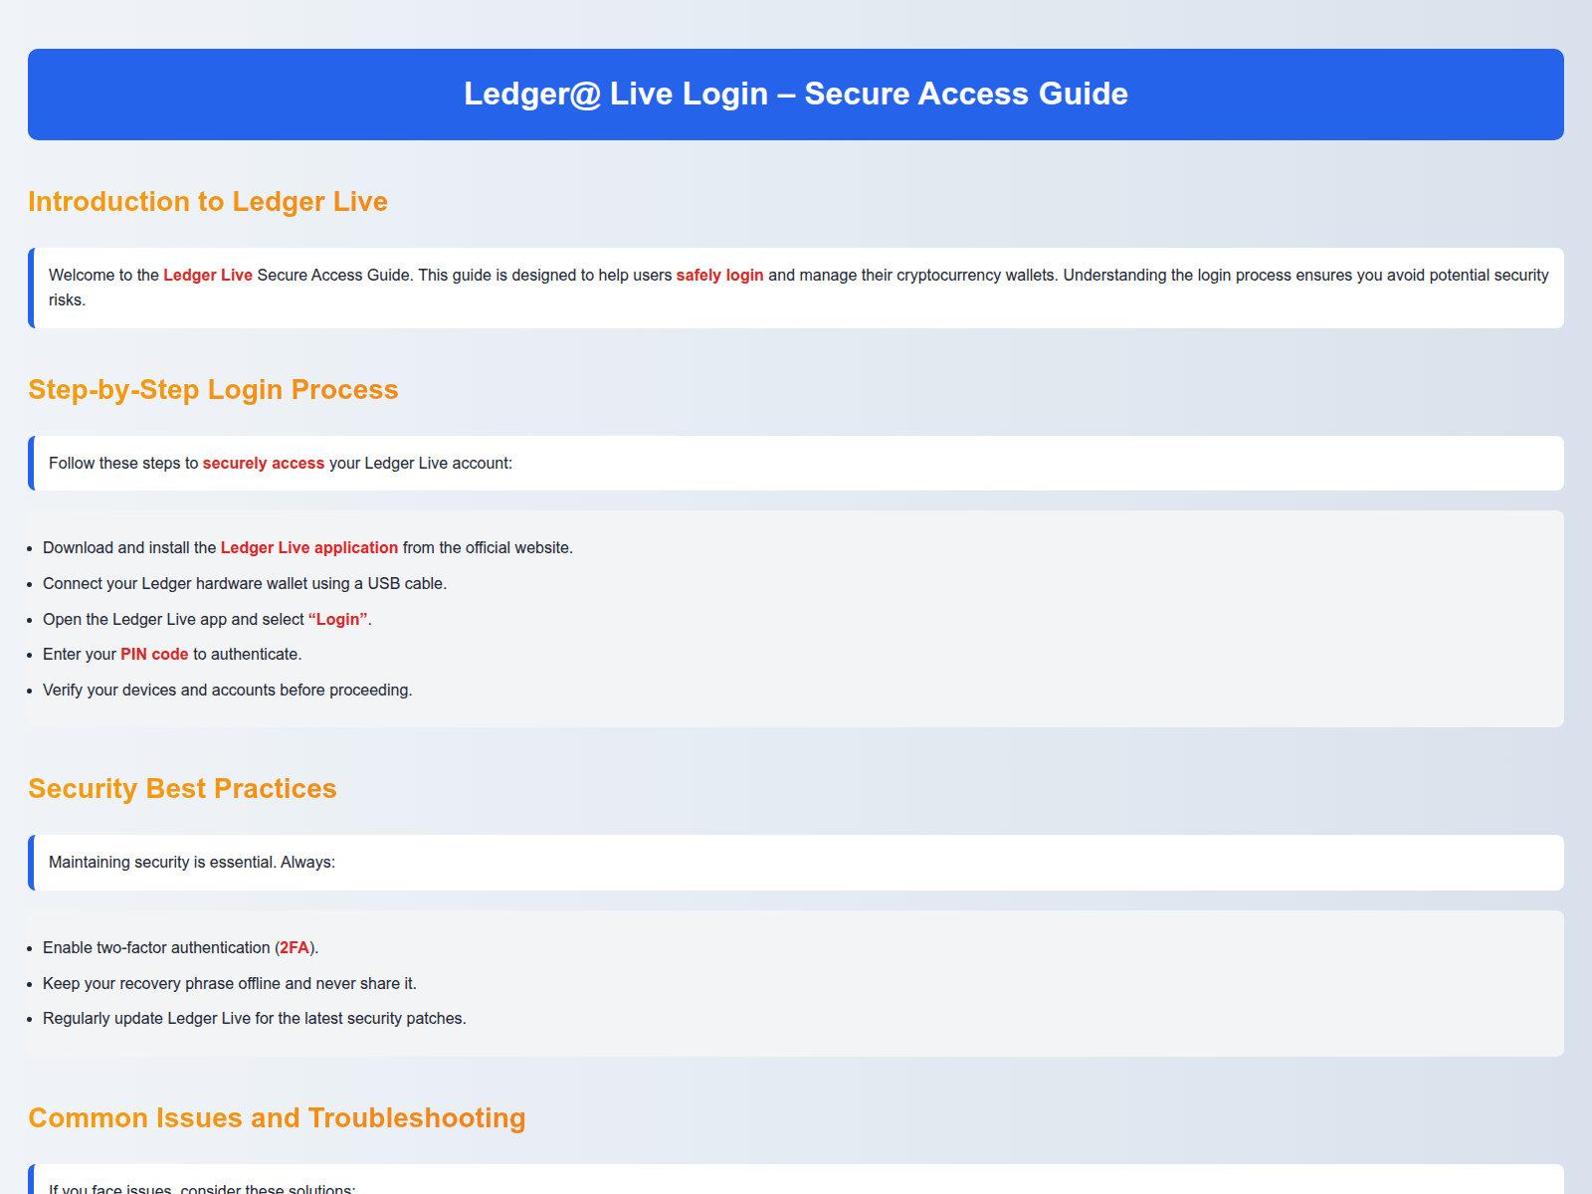The image size is (1592, 1194).
Task: Click 'Keep your recovery phrase offline' list item
Action: tap(230, 984)
